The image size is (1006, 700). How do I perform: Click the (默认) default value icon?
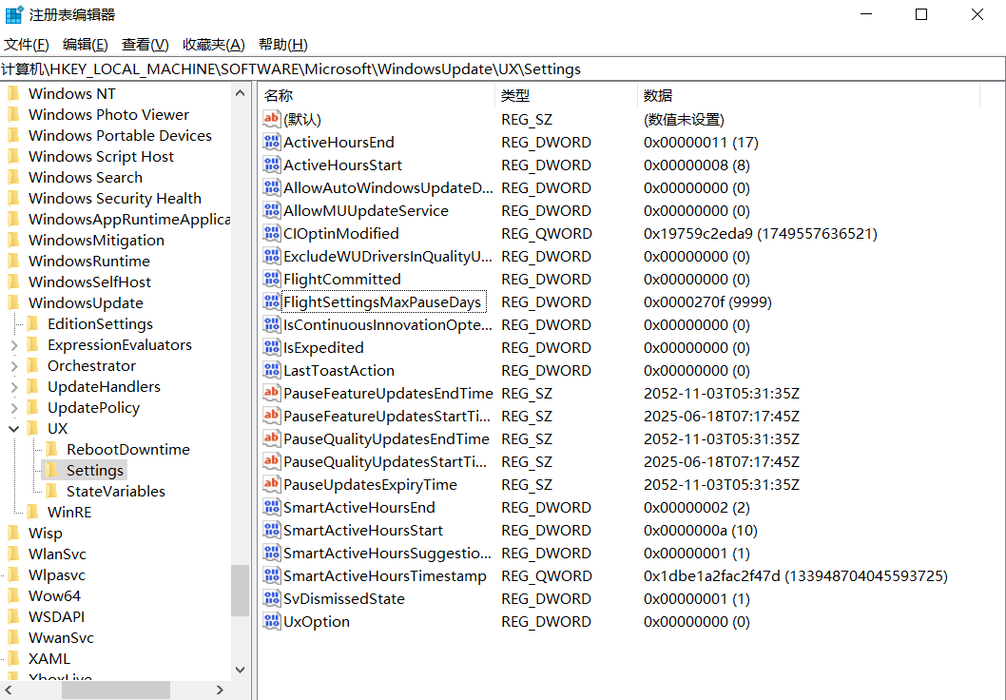pos(272,120)
